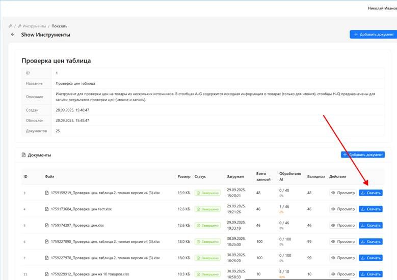
Task: Click the Николай Иванов user name
Action: click(x=382, y=9)
